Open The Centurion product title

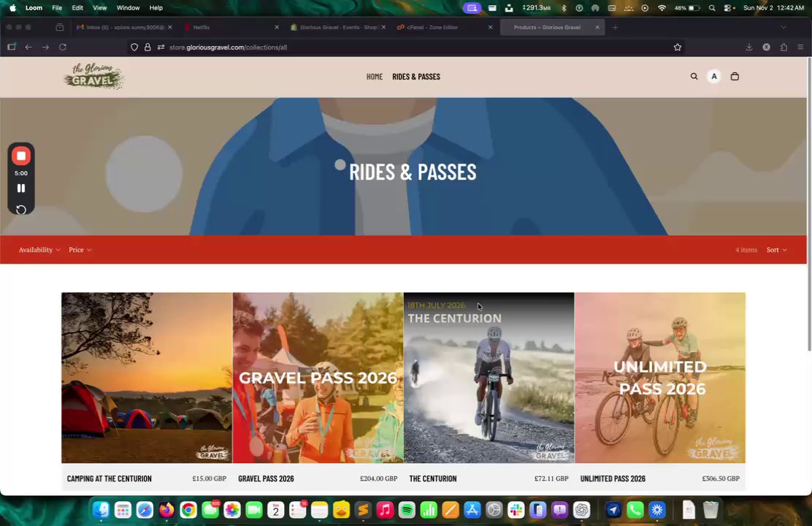point(433,479)
